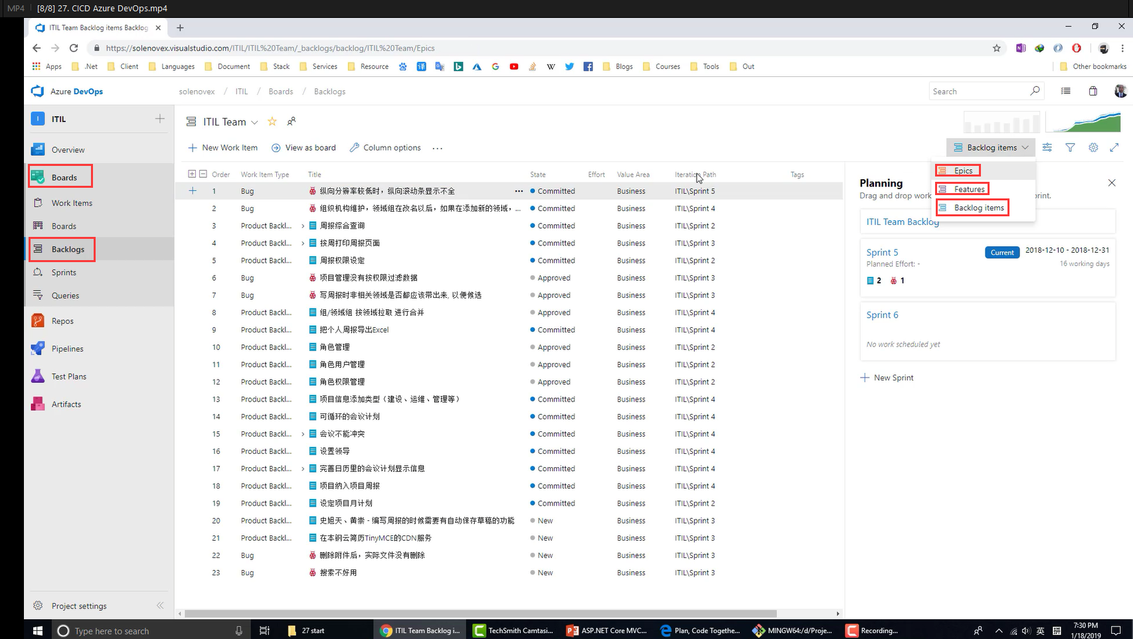Image resolution: width=1133 pixels, height=639 pixels.
Task: Open Pipelines in the sidebar
Action: click(67, 349)
